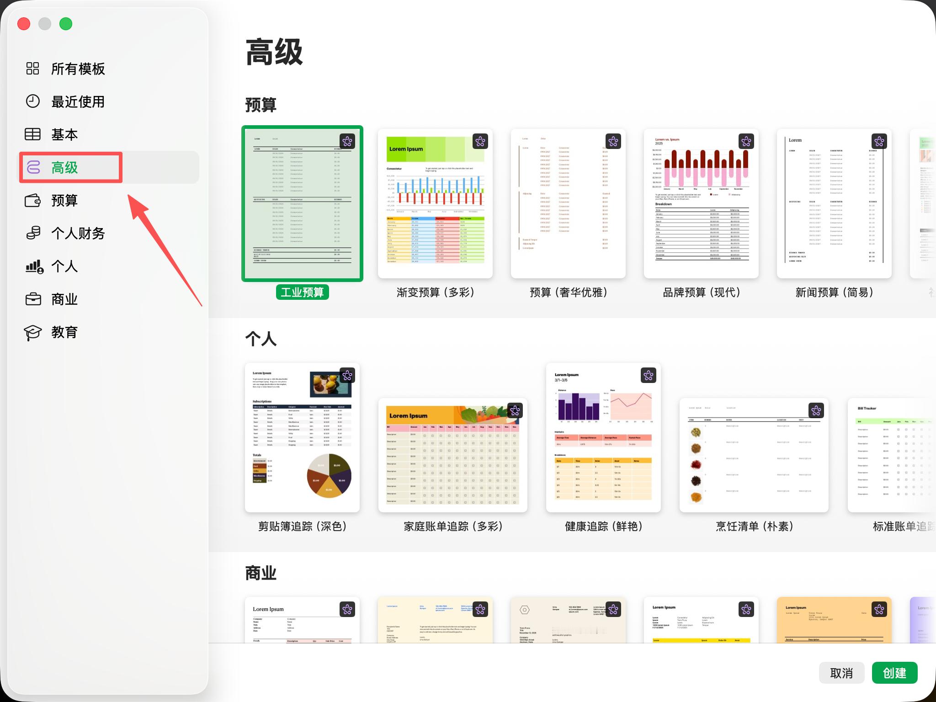The height and width of the screenshot is (702, 936).
Task: Click the coins icon beside 个人财务
Action: pyautogui.click(x=33, y=234)
